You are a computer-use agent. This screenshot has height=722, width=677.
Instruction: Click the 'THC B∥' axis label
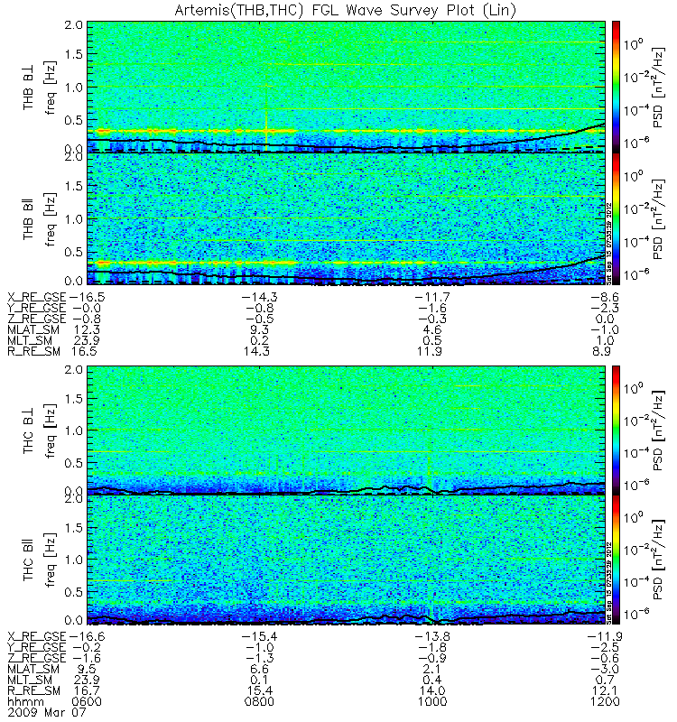[x=28, y=561]
